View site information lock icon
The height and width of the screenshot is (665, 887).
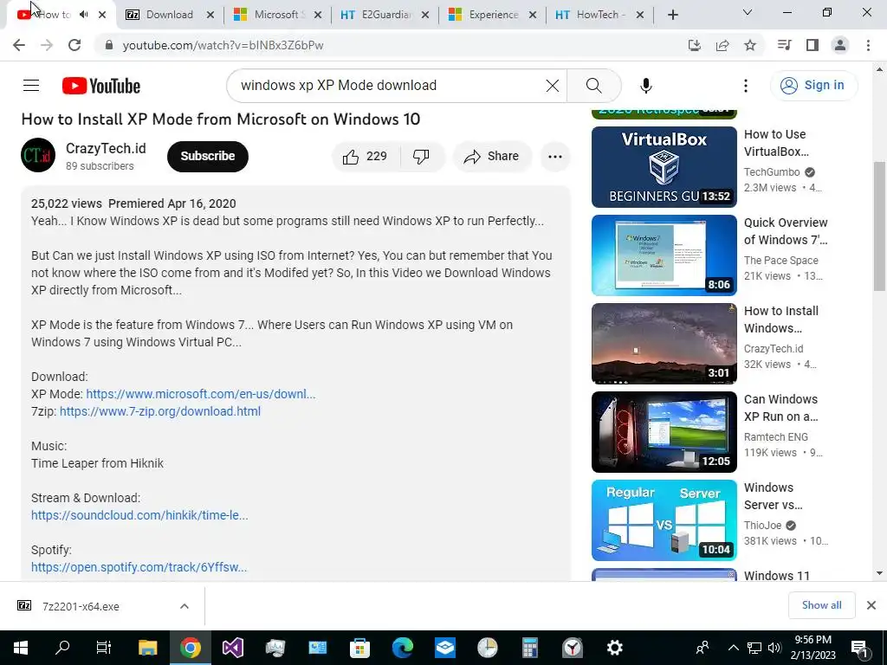(x=109, y=45)
